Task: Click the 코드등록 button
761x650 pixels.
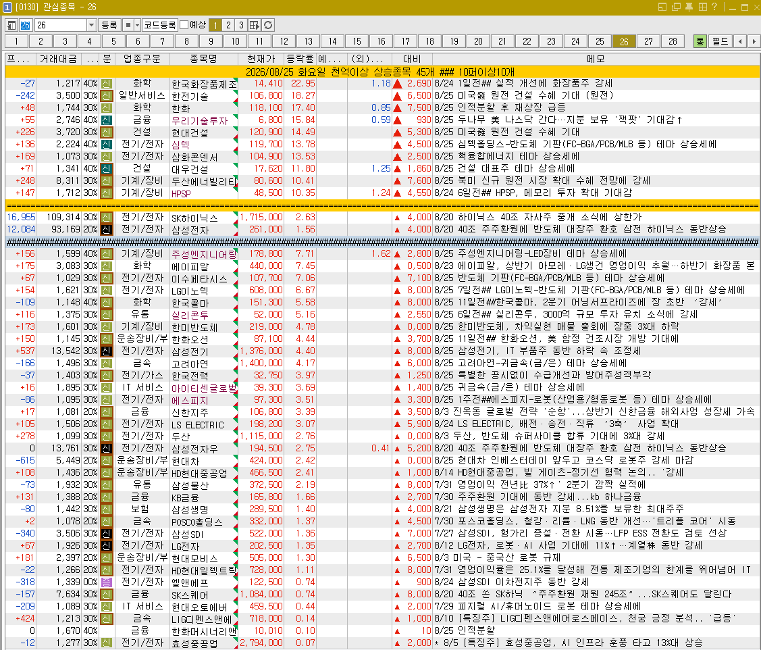Action: click(x=159, y=25)
